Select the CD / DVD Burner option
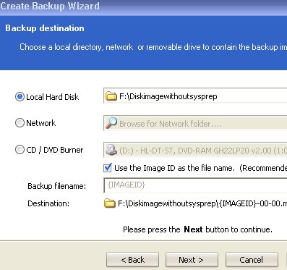Screen dimensions: 287x270 coord(20,150)
